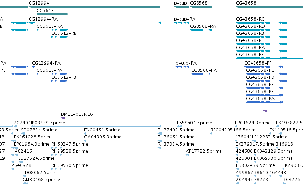Click the CG43658-PA protein label

click(x=260, y=99)
